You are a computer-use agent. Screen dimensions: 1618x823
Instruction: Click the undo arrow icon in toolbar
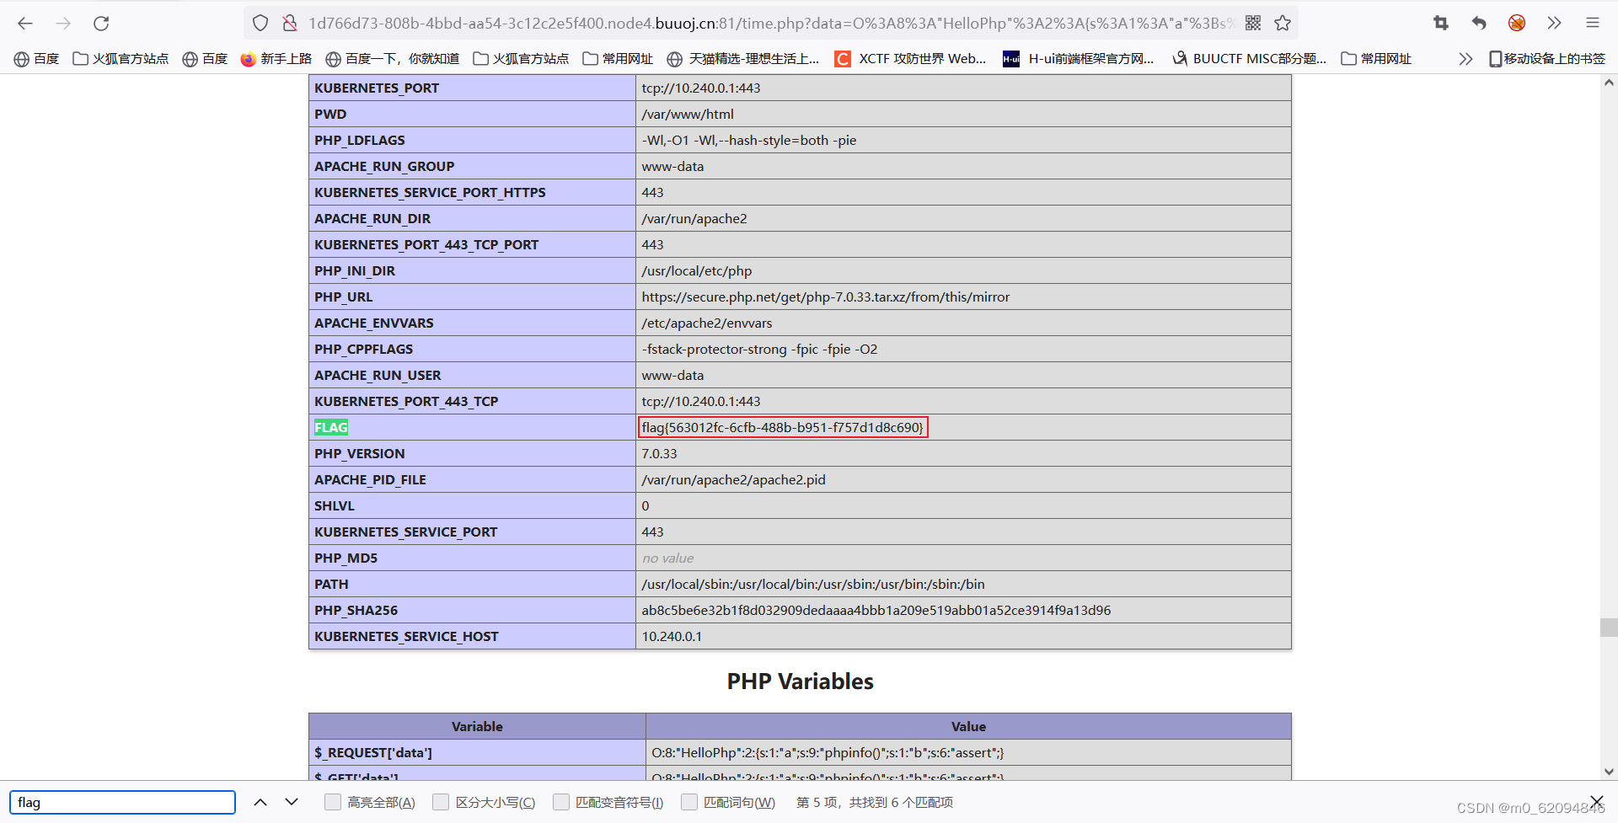[x=1478, y=23]
